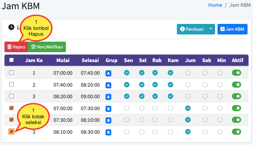Click Grup B badge in row ending 08:30:00
This screenshot has width=253, height=145.
109,132
